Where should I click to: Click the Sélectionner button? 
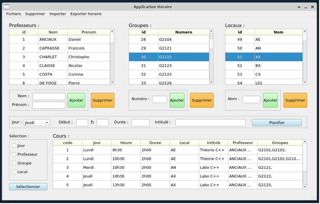coord(28,187)
